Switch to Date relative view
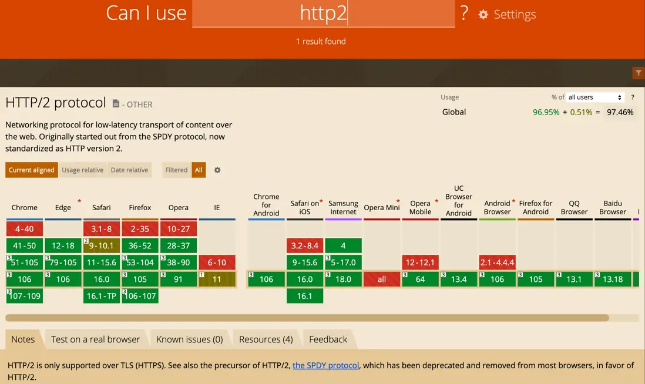Screen dimensions: 645x384 (129, 170)
